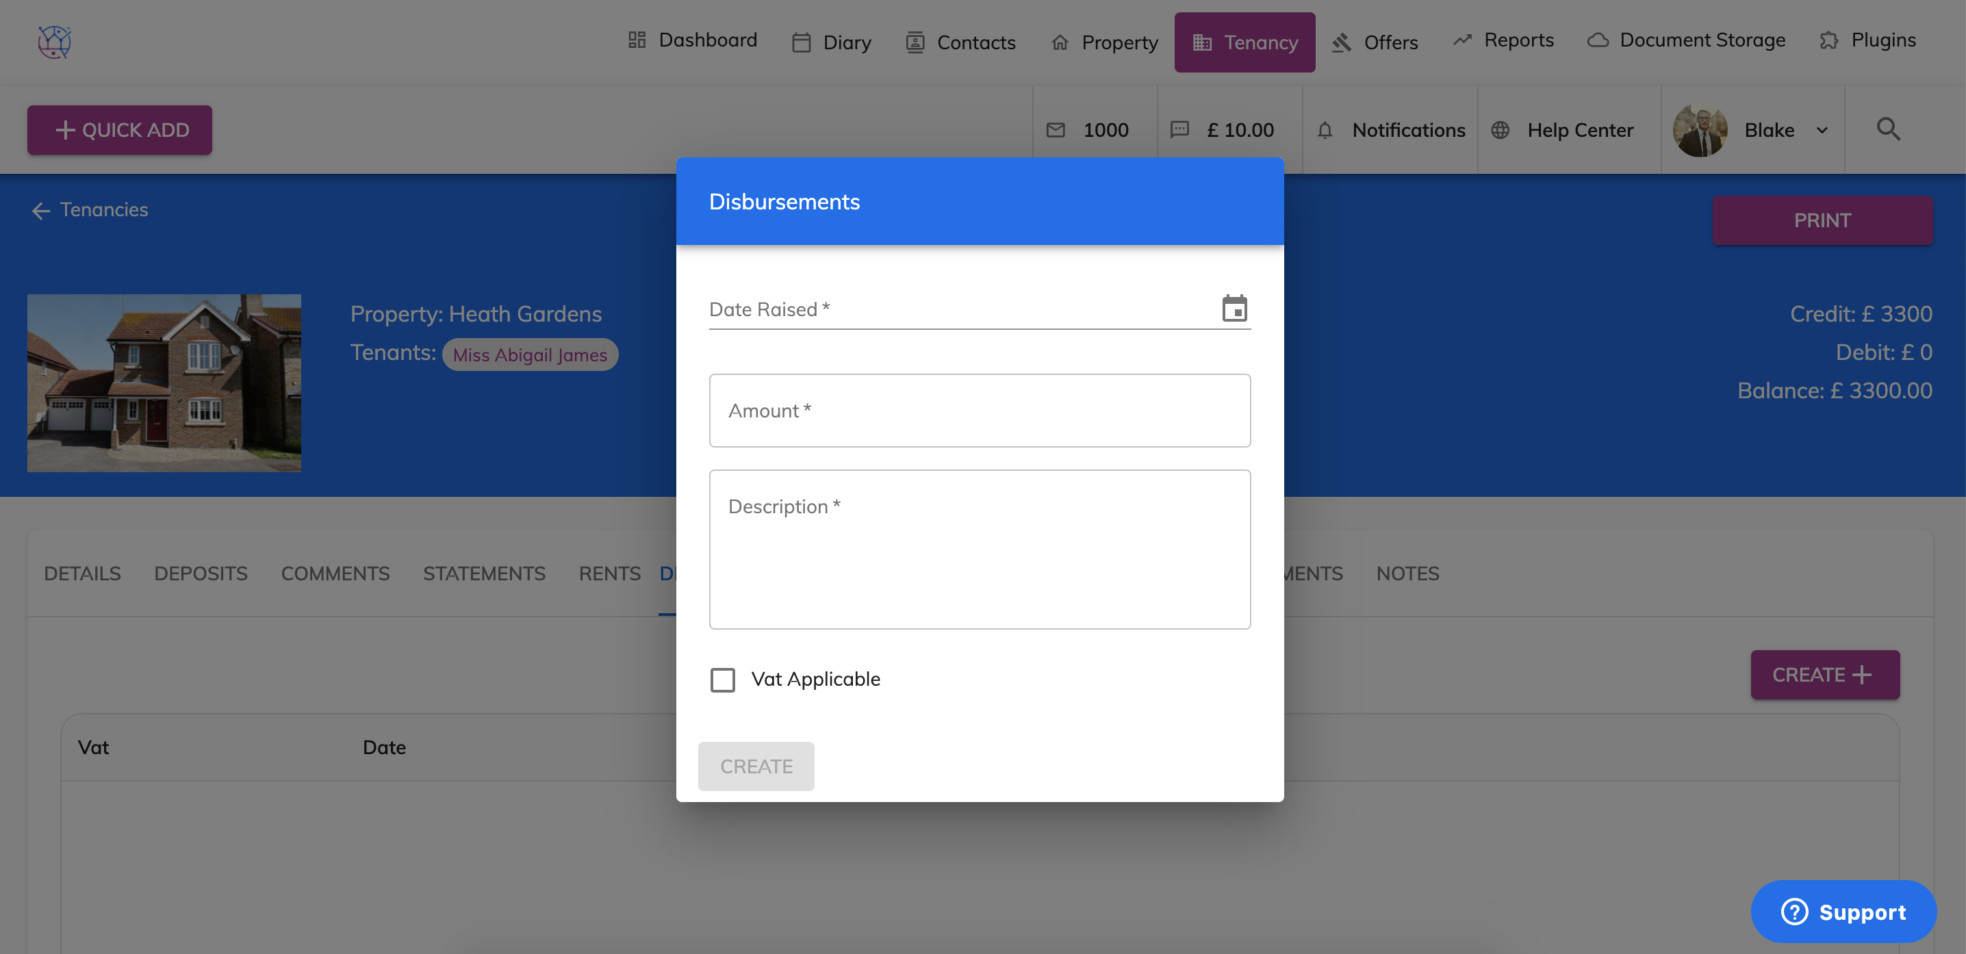Image resolution: width=1966 pixels, height=954 pixels.
Task: Click the Heath Gardens property thumbnail
Action: [x=164, y=383]
